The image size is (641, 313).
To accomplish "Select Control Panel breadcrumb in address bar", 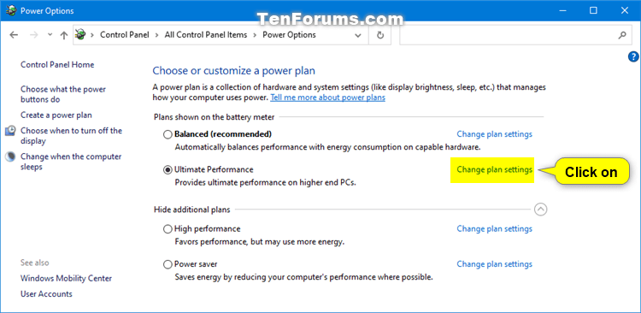I will 125,35.
